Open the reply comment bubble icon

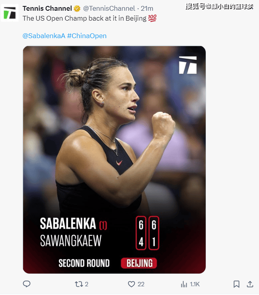[27, 284]
